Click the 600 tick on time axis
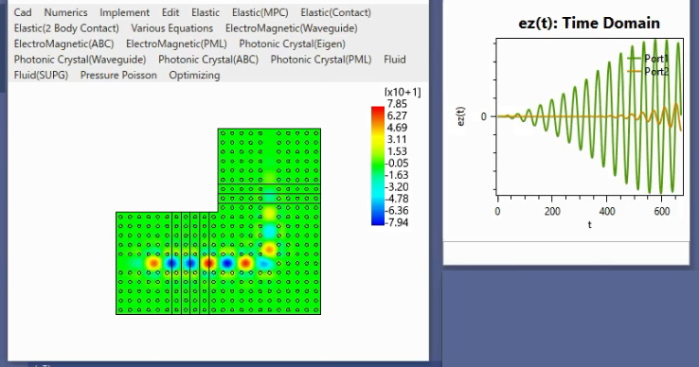Image resolution: width=699 pixels, height=367 pixels. coord(661,211)
